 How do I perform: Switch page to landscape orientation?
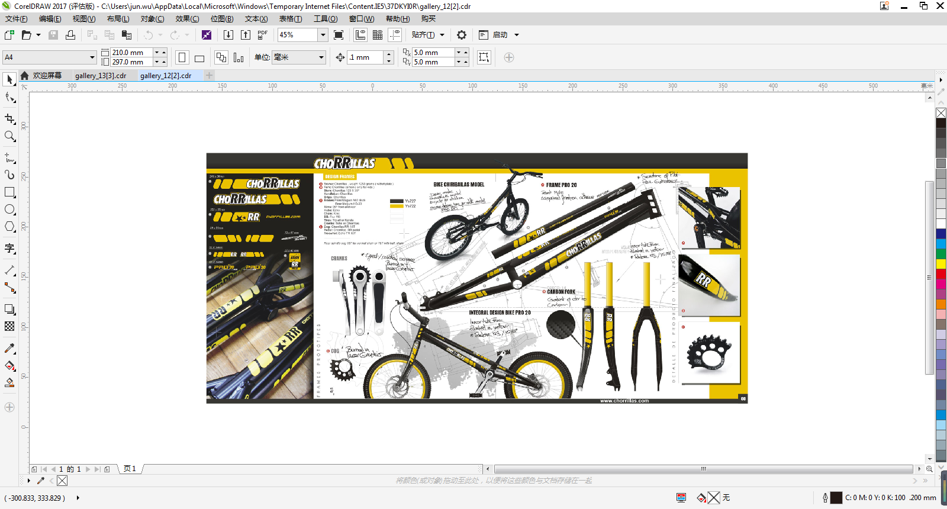(199, 57)
